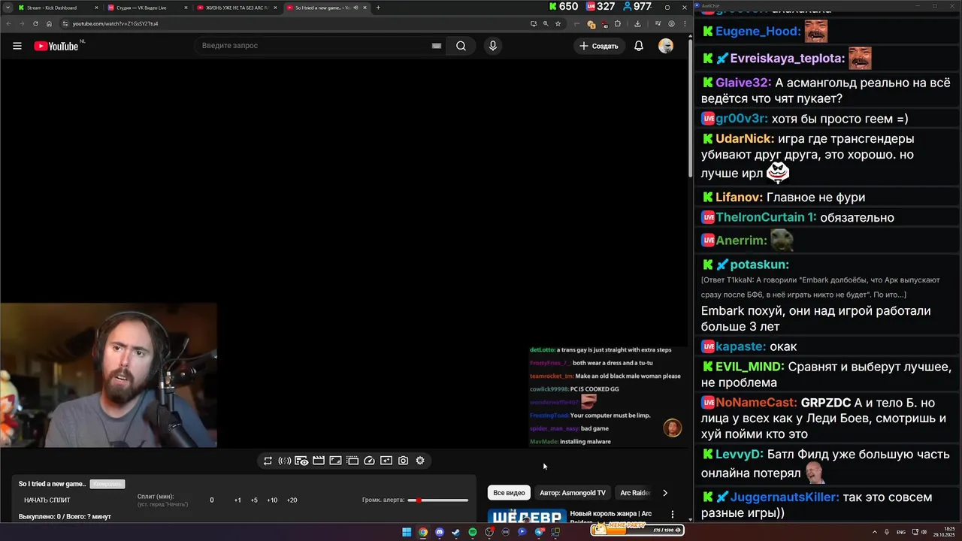The height and width of the screenshot is (541, 962).
Task: Open the YouTube hamburger guide menu
Action: click(17, 46)
